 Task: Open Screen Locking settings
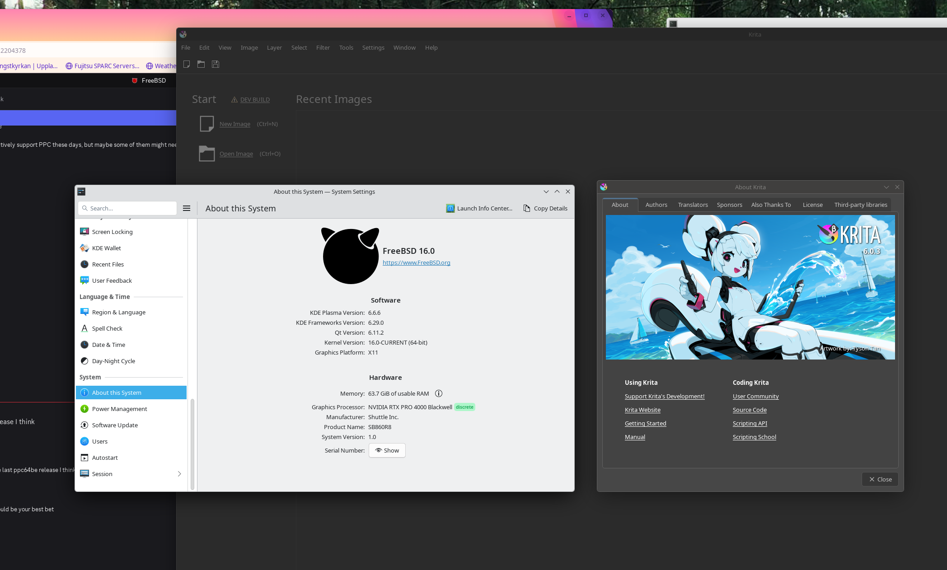[x=131, y=232]
